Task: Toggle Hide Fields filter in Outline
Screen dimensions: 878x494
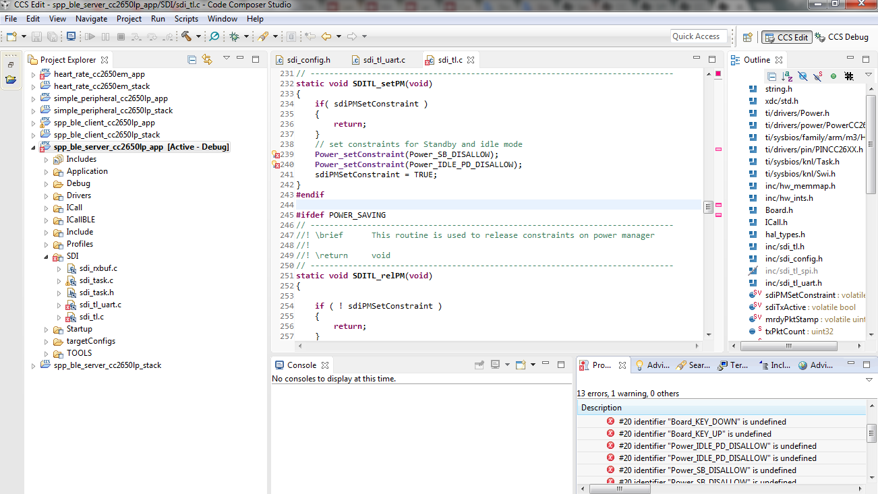Action: click(x=802, y=76)
